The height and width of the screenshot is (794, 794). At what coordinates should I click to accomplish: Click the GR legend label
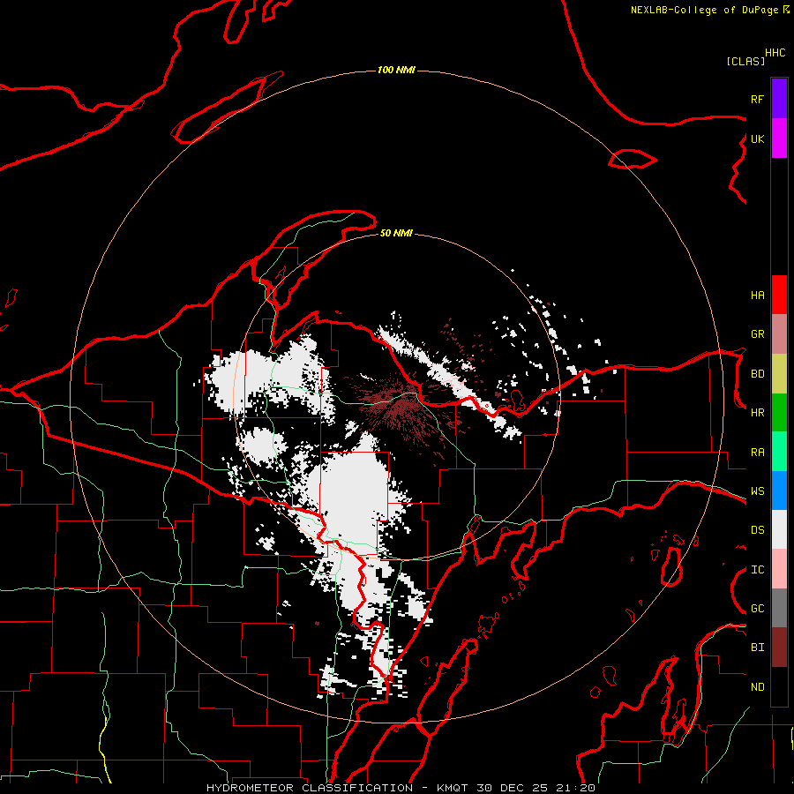pyautogui.click(x=757, y=334)
